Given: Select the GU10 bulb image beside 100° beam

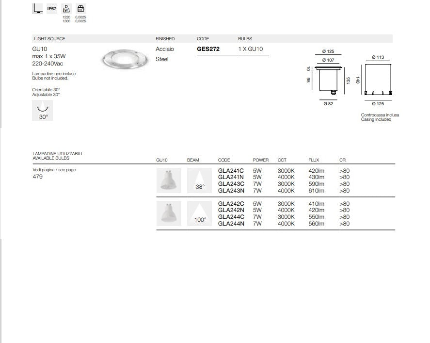Looking at the screenshot, I should [x=169, y=213].
